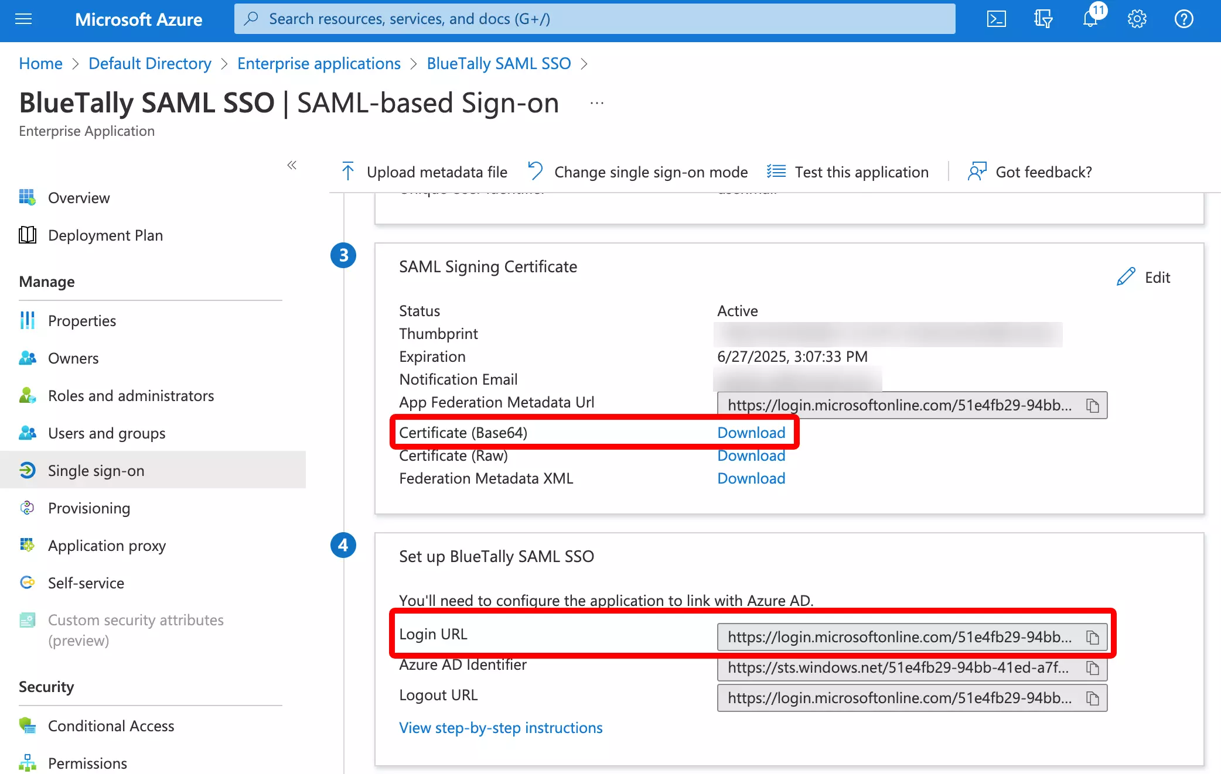Click the Microsoft Azure logo text

tap(139, 19)
